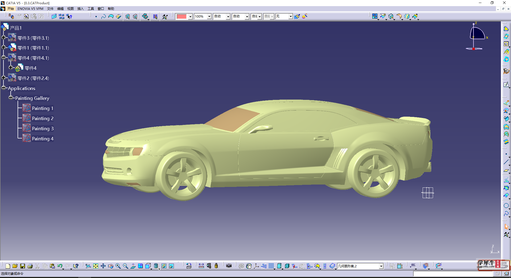Collapse the Painting Gallery node
This screenshot has height=278, width=511.
[x=11, y=98]
